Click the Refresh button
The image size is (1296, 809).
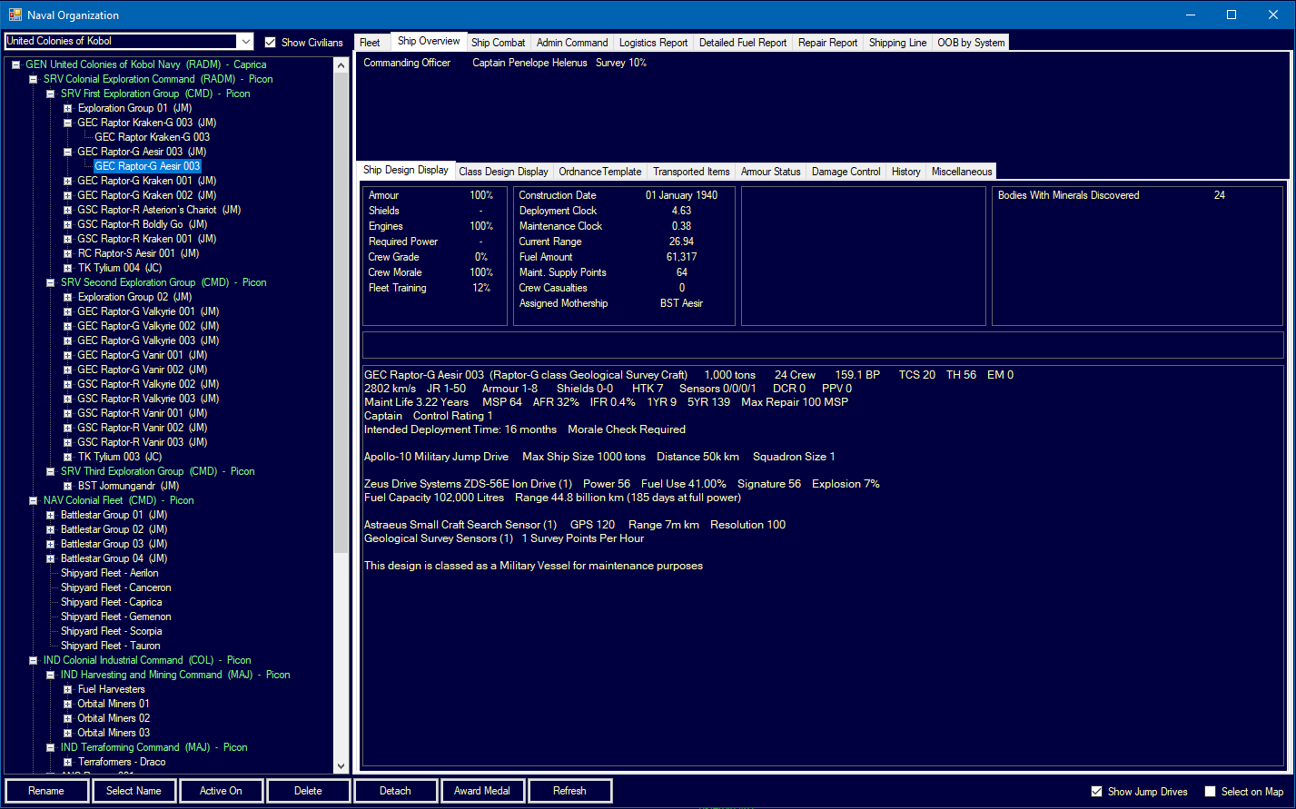[x=569, y=791]
